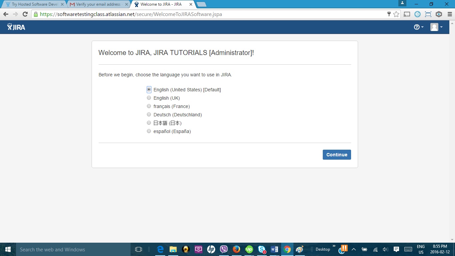Open Task View from the taskbar

coord(139,249)
